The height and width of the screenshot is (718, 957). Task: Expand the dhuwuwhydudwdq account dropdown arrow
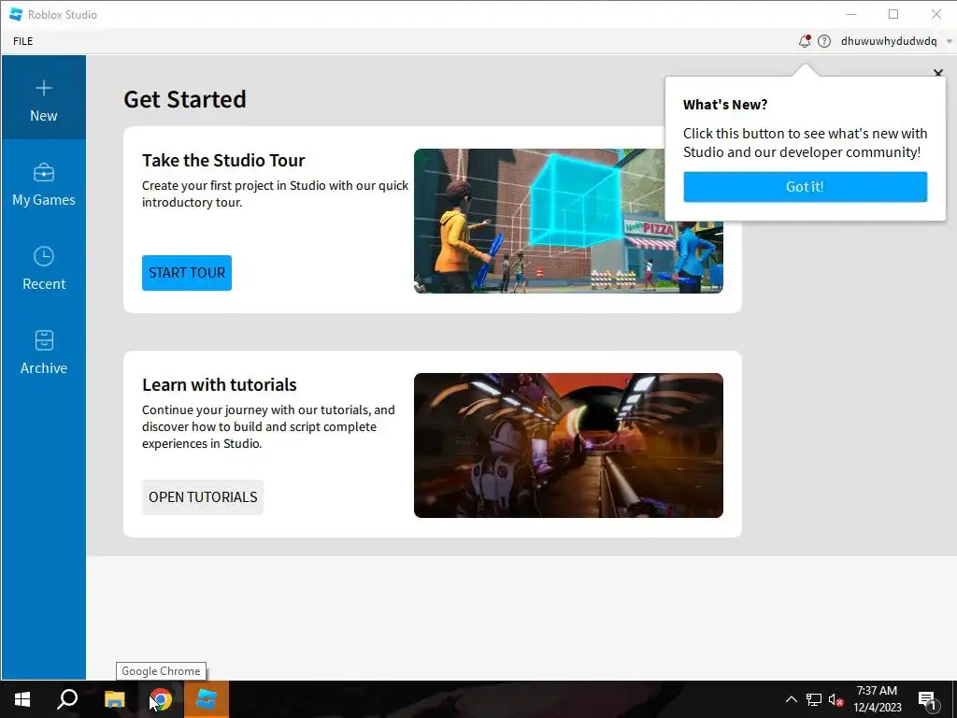pos(949,41)
